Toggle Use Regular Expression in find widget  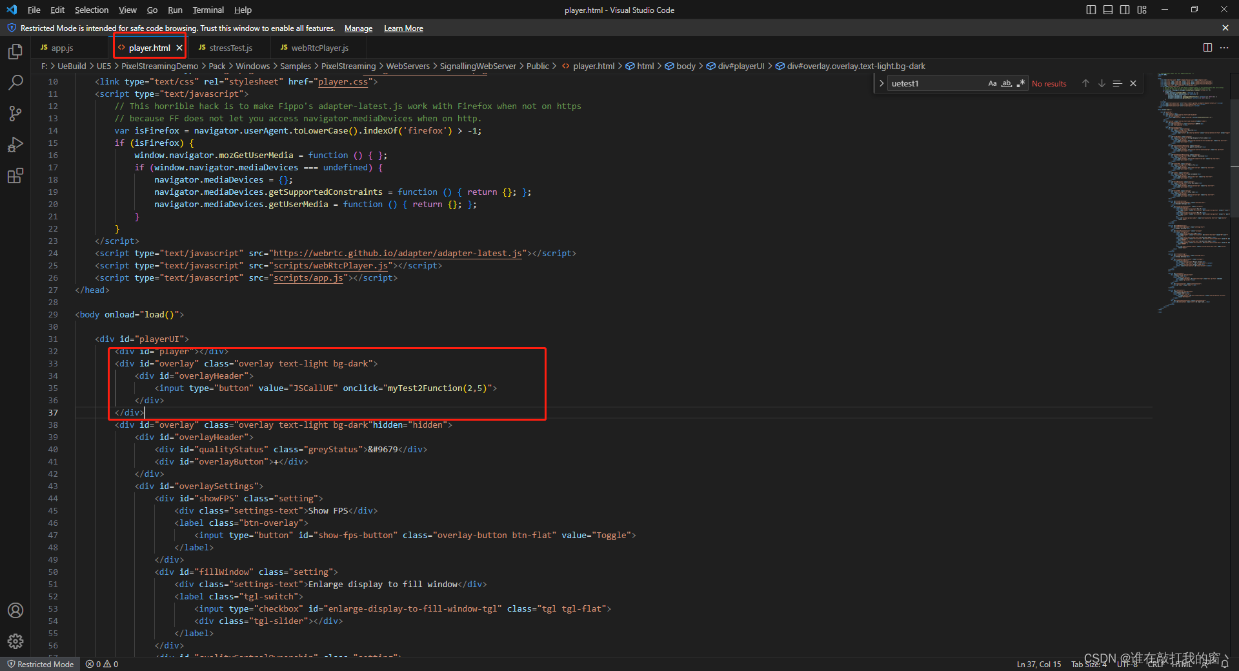[1021, 83]
